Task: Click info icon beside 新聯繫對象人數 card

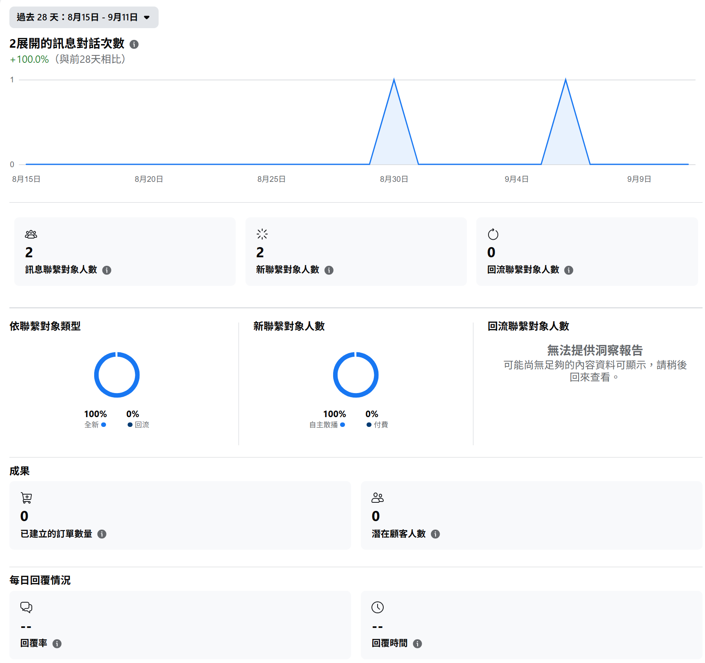Action: [329, 270]
